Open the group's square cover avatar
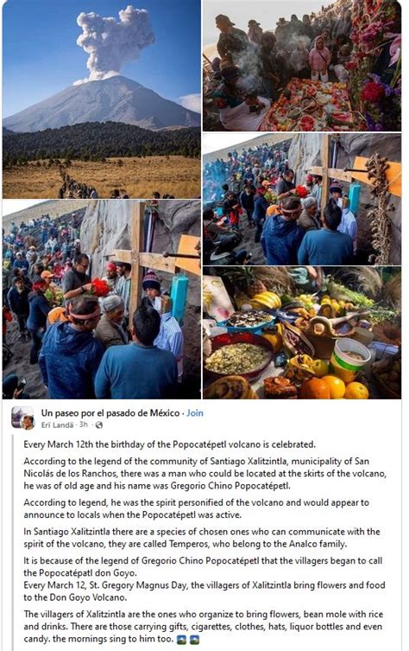The width and height of the screenshot is (409, 651). [21, 416]
